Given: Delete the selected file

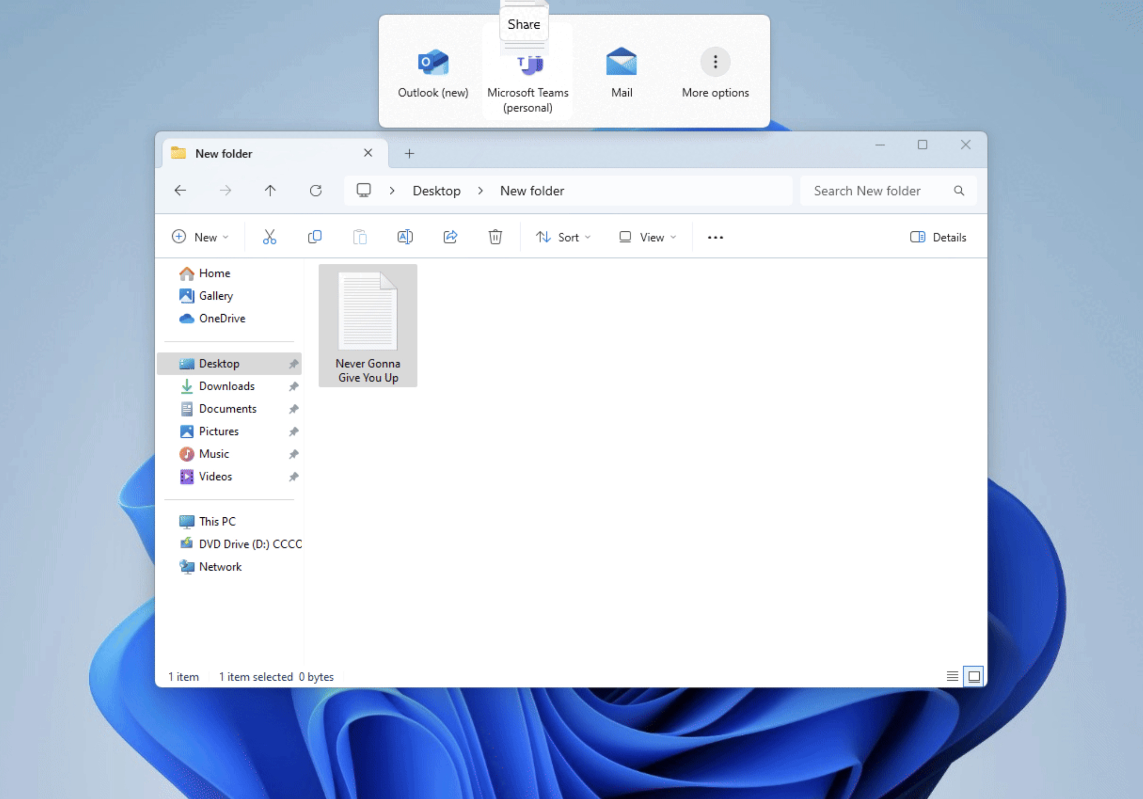Looking at the screenshot, I should 495,237.
